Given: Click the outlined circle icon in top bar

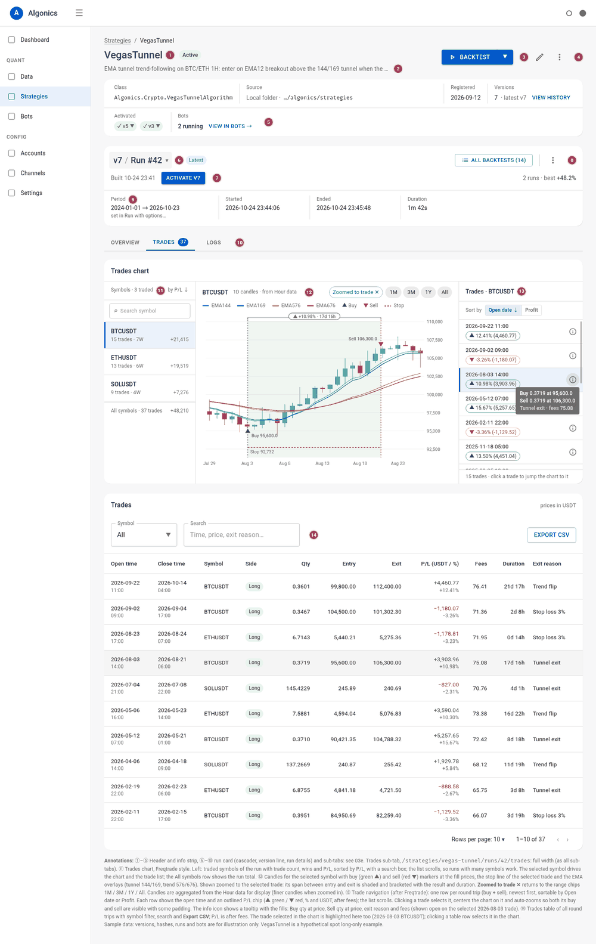Looking at the screenshot, I should coord(569,13).
